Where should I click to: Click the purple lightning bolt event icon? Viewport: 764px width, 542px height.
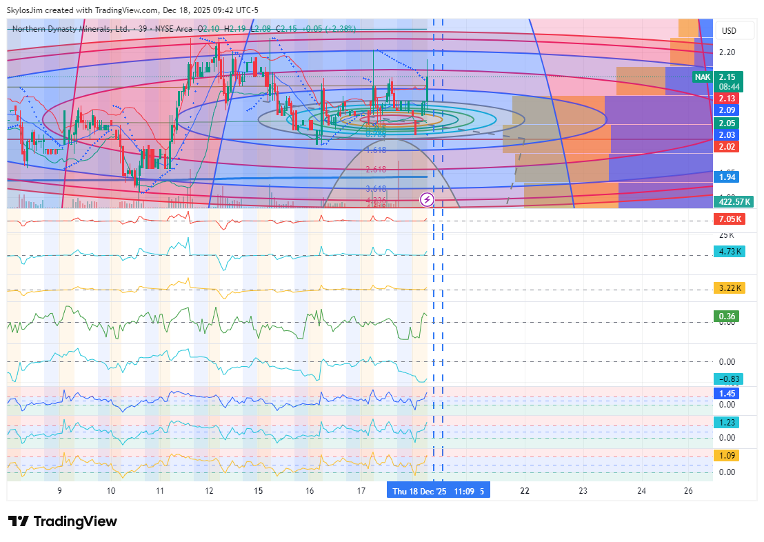[427, 200]
